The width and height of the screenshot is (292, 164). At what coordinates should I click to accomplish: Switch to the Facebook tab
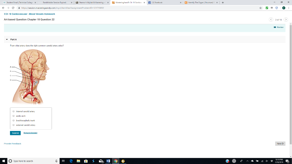coord(165,3)
